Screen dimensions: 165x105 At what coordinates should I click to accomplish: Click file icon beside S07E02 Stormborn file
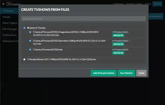click(34, 41)
